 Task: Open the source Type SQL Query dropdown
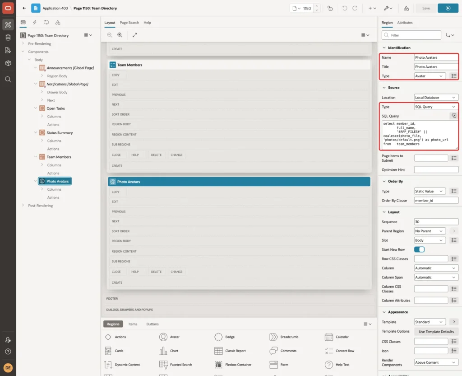click(x=436, y=107)
